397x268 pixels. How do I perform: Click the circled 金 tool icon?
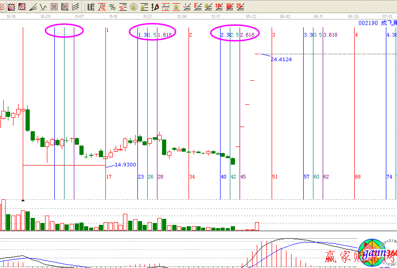(133, 6)
